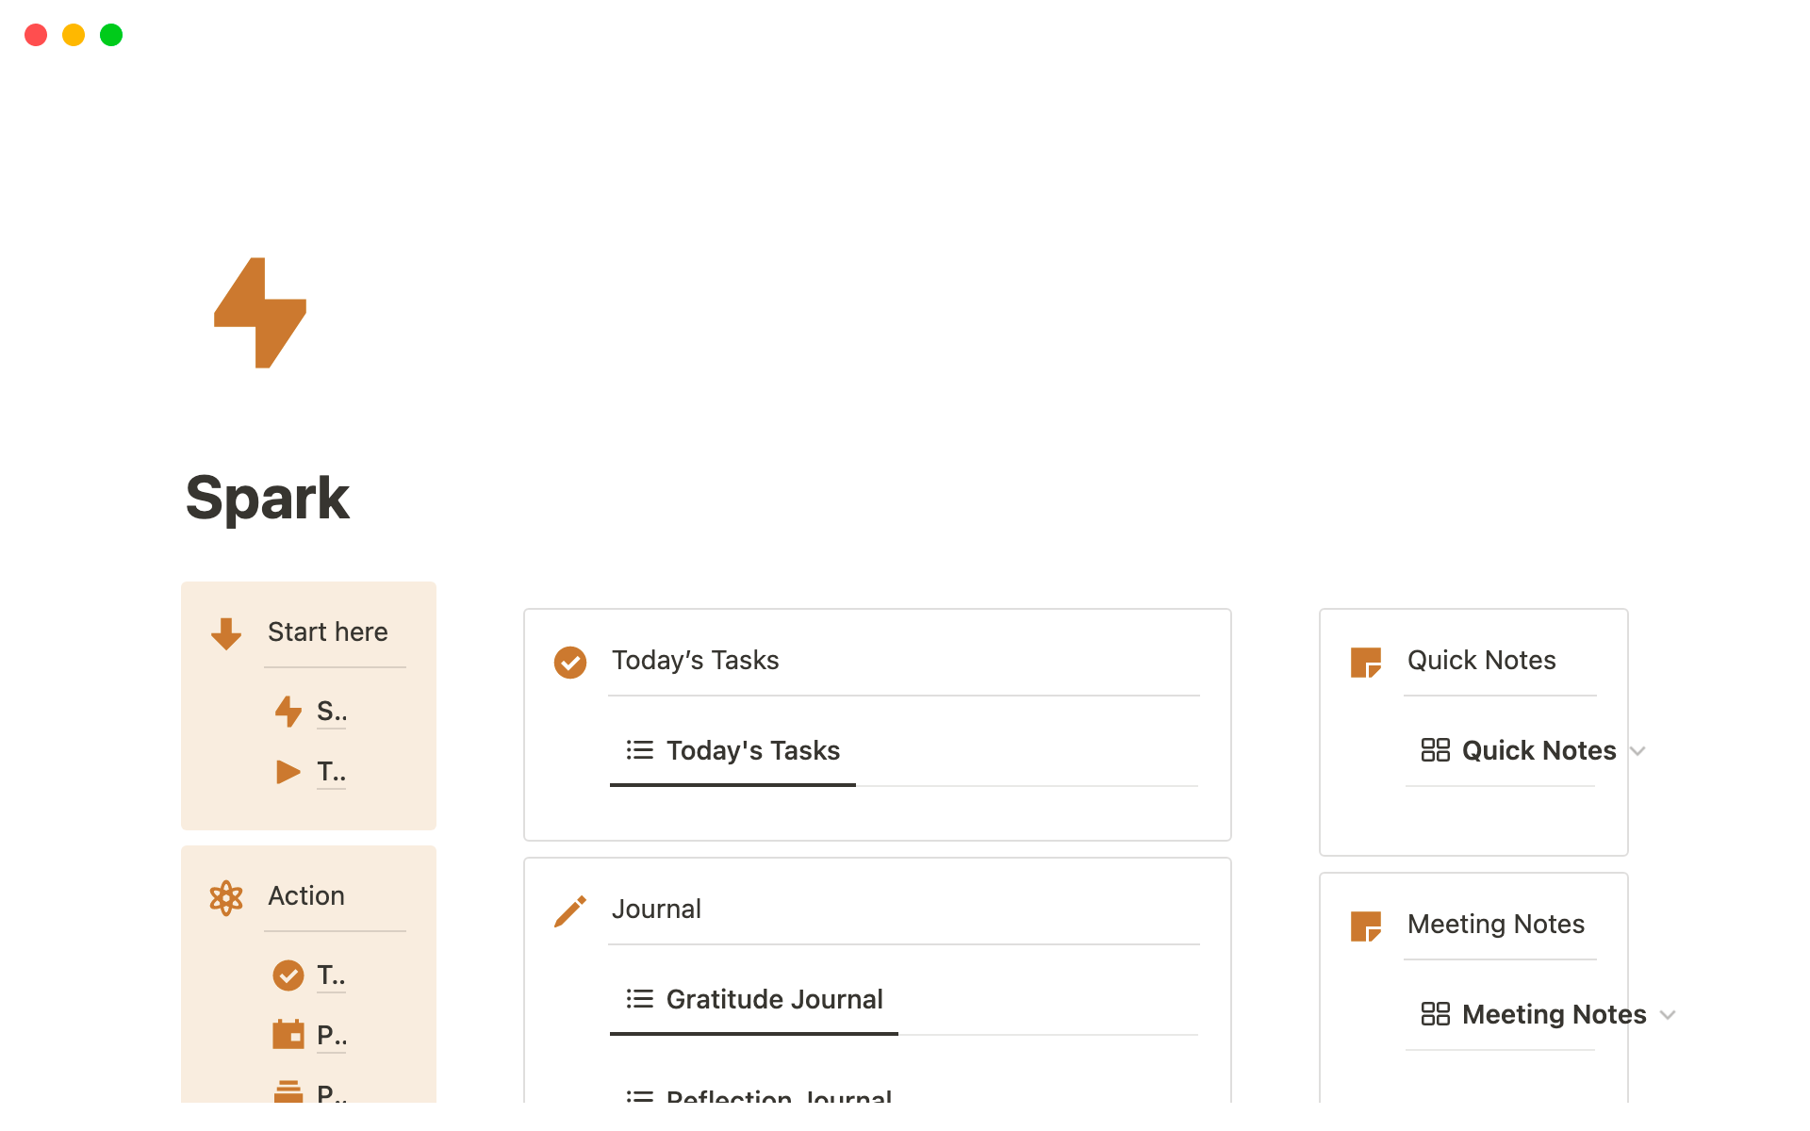Click the Spark page title
Screen dimensions: 1810x1131
[x=268, y=498]
